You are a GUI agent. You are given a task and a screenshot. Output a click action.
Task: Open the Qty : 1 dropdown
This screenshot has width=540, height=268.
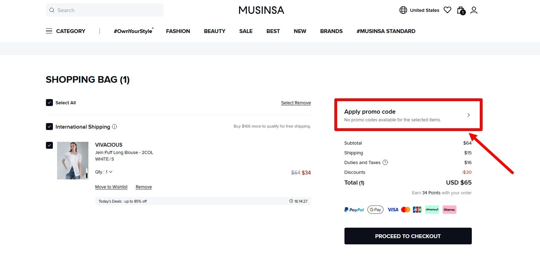coord(104,172)
